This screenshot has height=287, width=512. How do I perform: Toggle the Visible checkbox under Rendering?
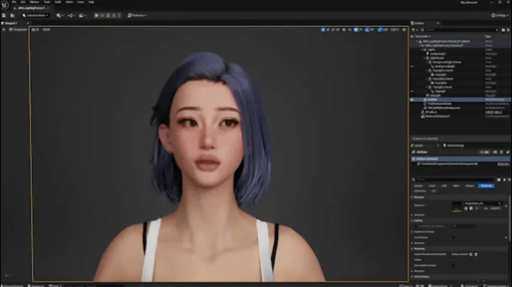tap(454, 259)
